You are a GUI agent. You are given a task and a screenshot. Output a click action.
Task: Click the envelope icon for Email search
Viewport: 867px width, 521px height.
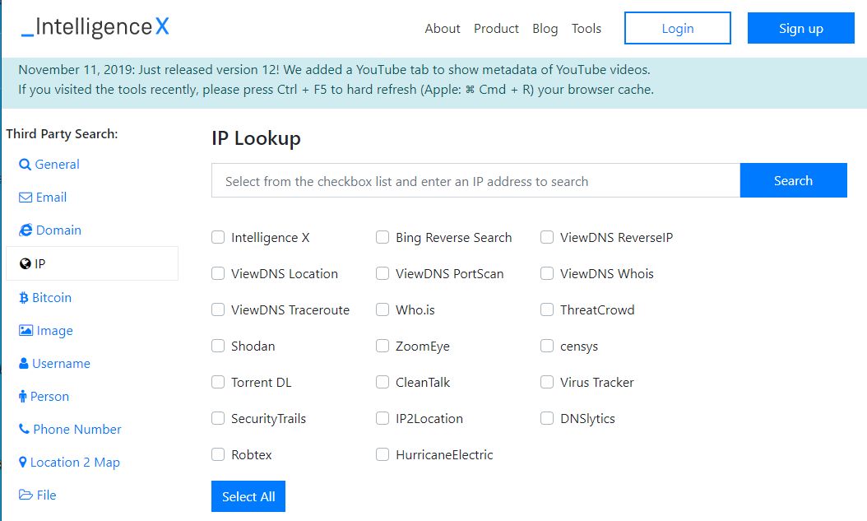coord(25,198)
